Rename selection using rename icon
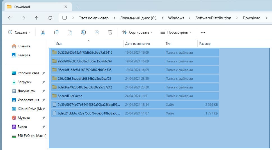This screenshot has width=272, height=150. [83, 32]
